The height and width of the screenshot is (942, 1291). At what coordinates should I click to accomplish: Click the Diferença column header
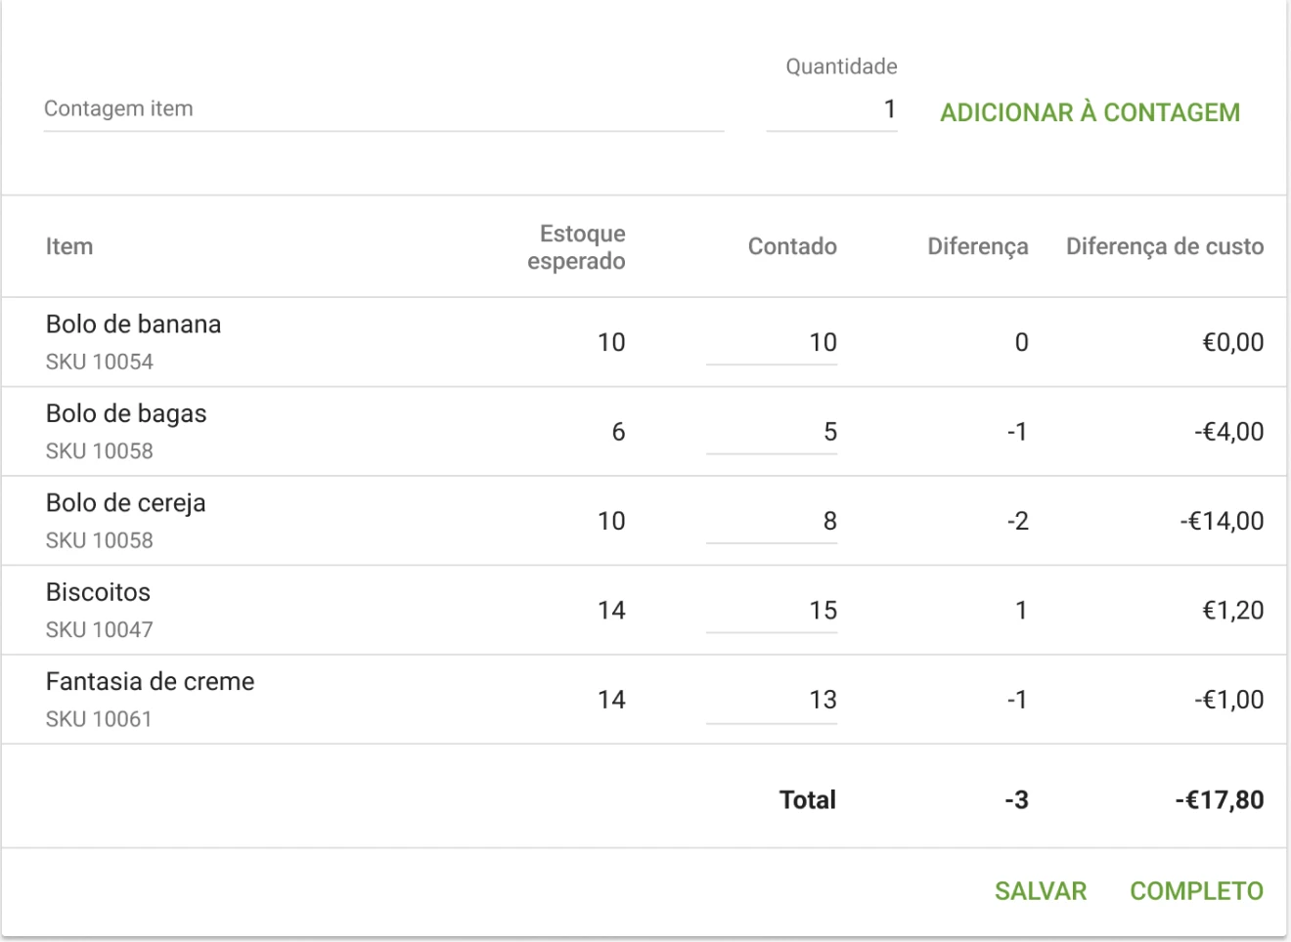click(x=977, y=247)
